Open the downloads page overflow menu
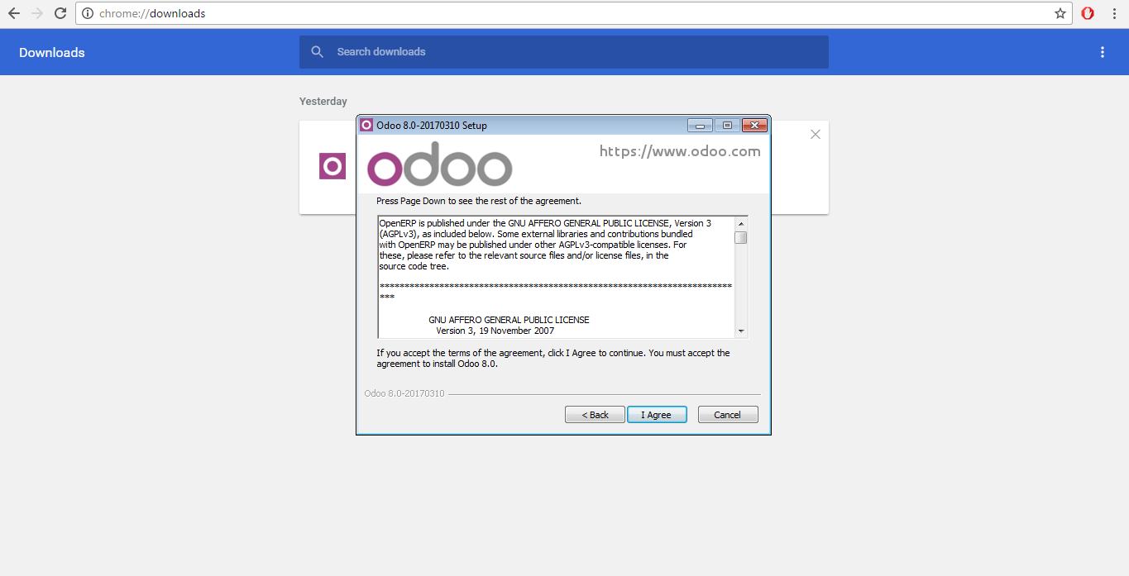 pyautogui.click(x=1102, y=51)
